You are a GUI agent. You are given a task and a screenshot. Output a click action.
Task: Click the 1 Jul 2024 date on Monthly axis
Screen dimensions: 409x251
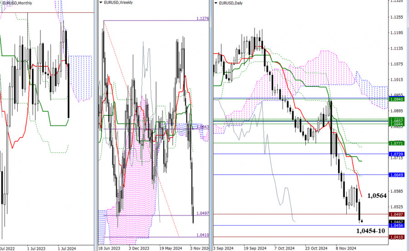tap(67, 248)
